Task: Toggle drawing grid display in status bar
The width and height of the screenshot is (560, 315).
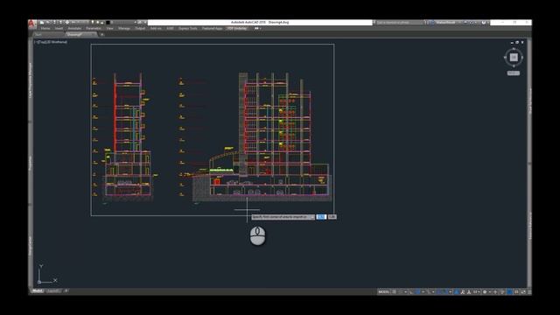Action: (x=394, y=291)
